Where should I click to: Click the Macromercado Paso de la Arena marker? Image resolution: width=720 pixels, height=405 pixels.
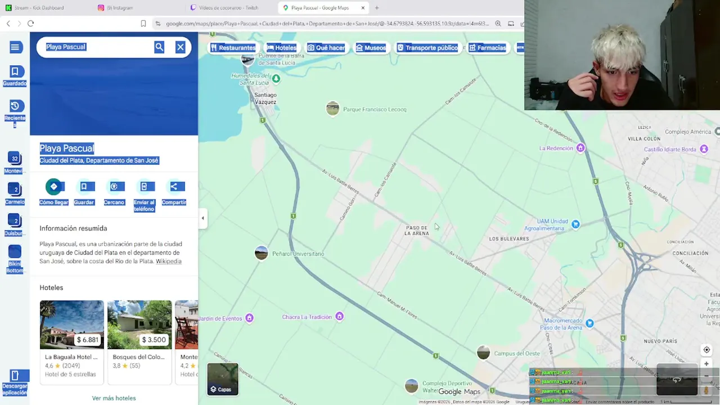click(x=589, y=323)
